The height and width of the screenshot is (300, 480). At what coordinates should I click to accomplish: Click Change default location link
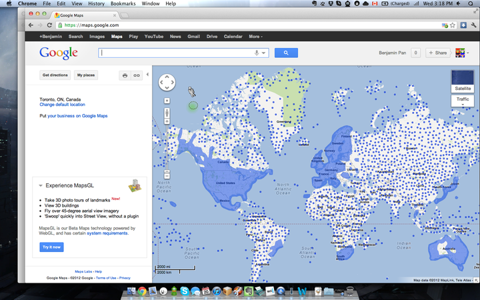tap(63, 105)
